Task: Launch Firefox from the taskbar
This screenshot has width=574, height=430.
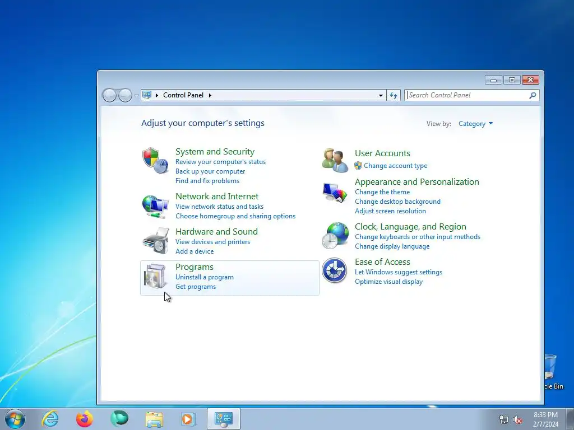Action: [84, 419]
